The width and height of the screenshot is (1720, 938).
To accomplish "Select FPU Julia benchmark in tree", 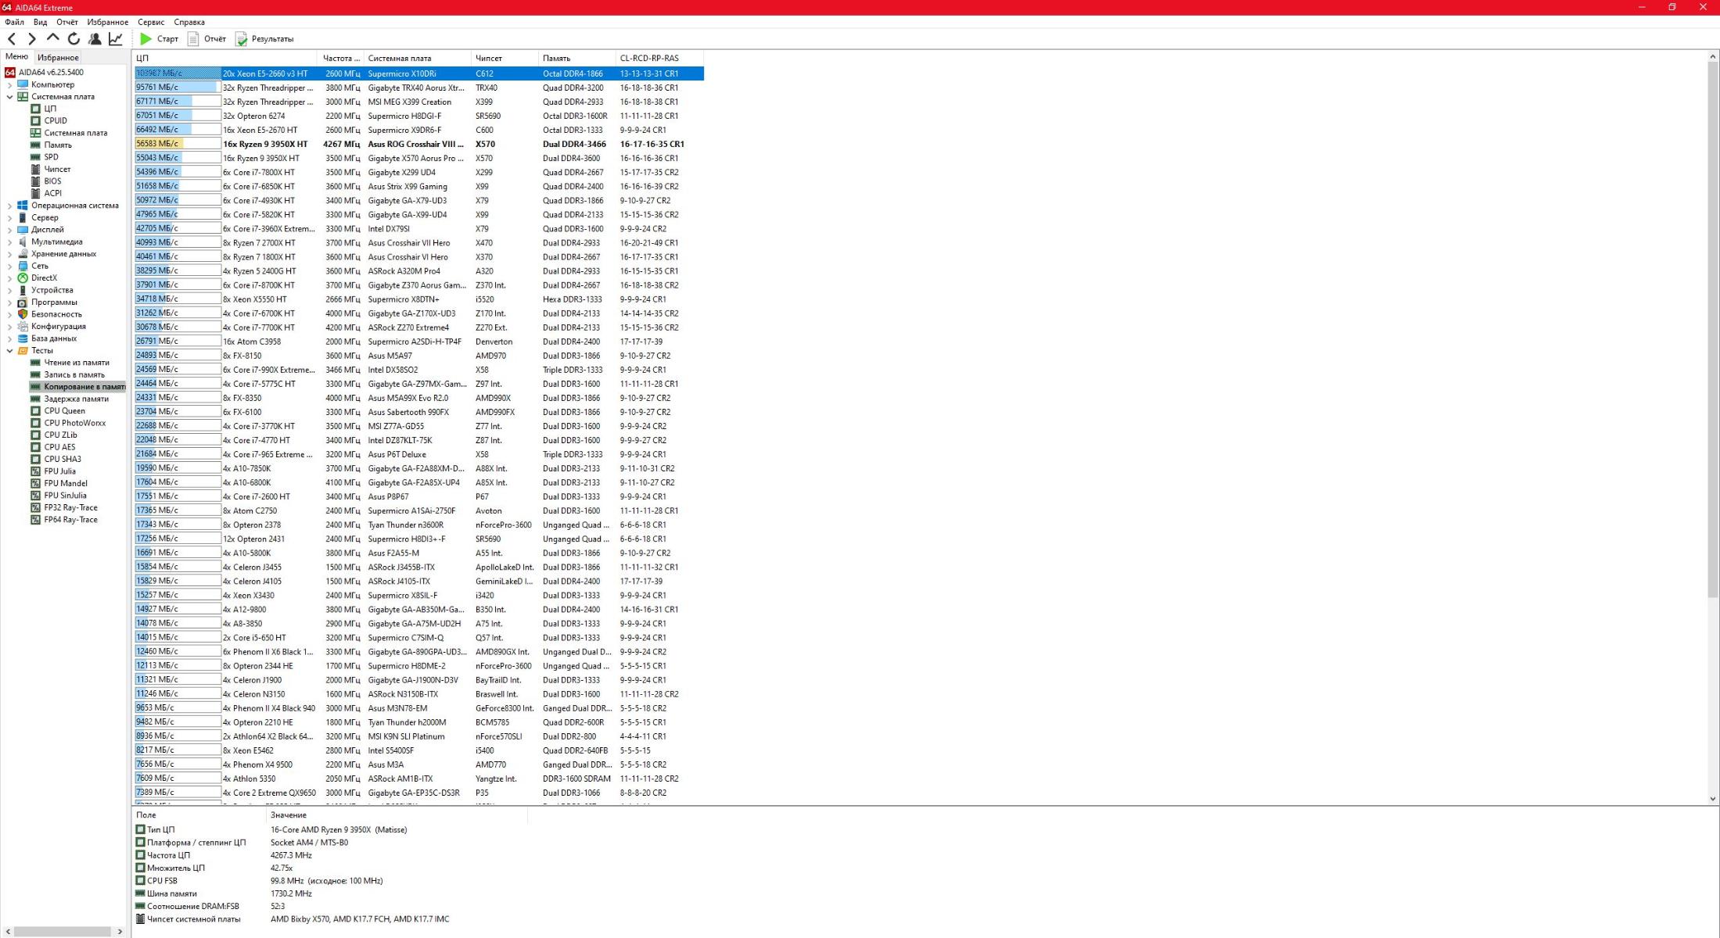I will coord(59,471).
